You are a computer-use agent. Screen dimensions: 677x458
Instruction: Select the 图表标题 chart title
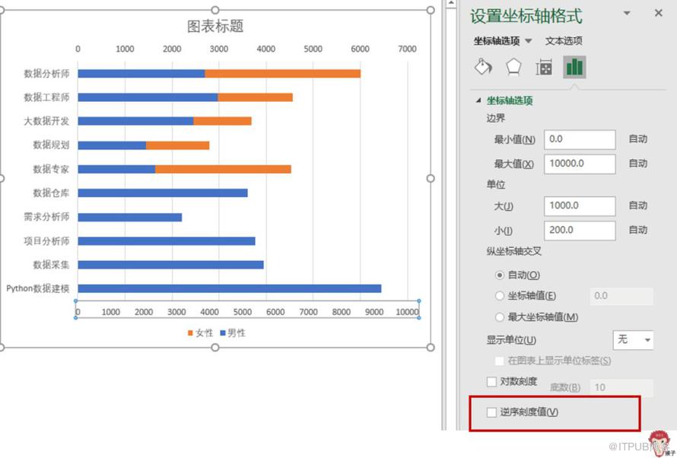pos(215,27)
